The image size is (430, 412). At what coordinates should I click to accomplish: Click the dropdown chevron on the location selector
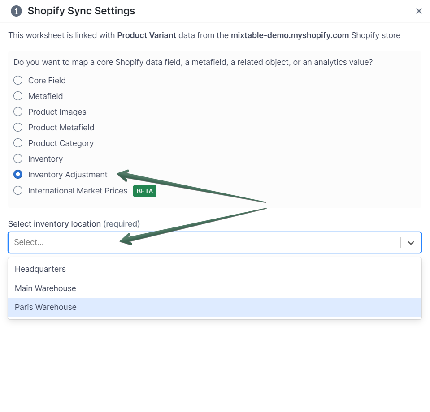[x=411, y=242]
